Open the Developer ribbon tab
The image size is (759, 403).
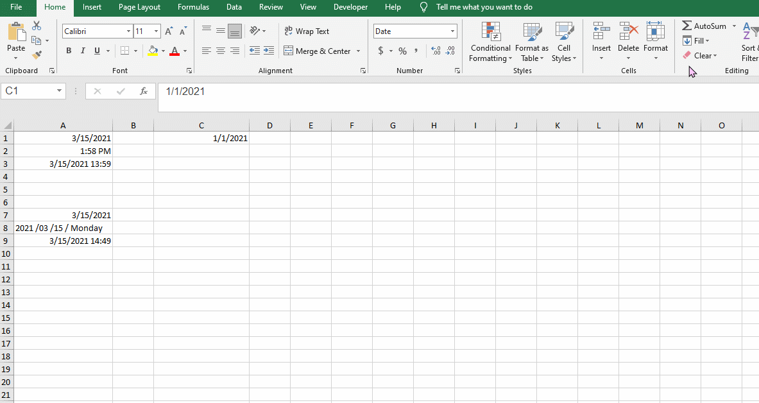coord(350,7)
